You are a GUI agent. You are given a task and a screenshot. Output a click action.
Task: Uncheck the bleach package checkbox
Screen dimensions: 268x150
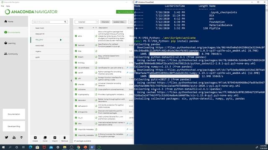click(x=76, y=57)
